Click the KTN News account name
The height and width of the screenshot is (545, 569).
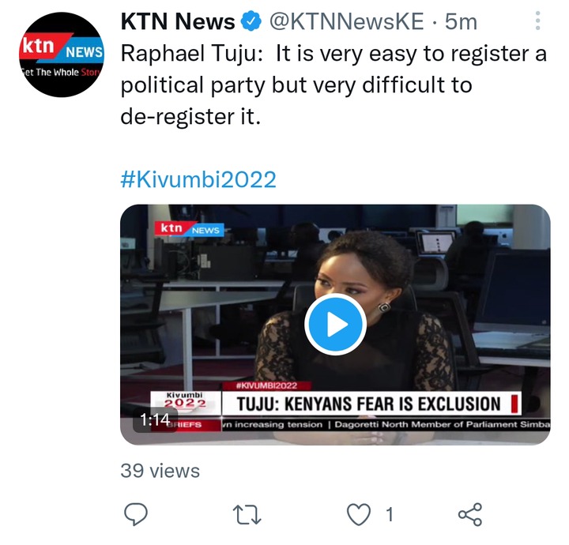point(178,21)
